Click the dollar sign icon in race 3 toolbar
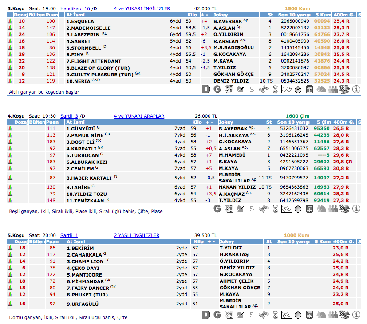 252,89
